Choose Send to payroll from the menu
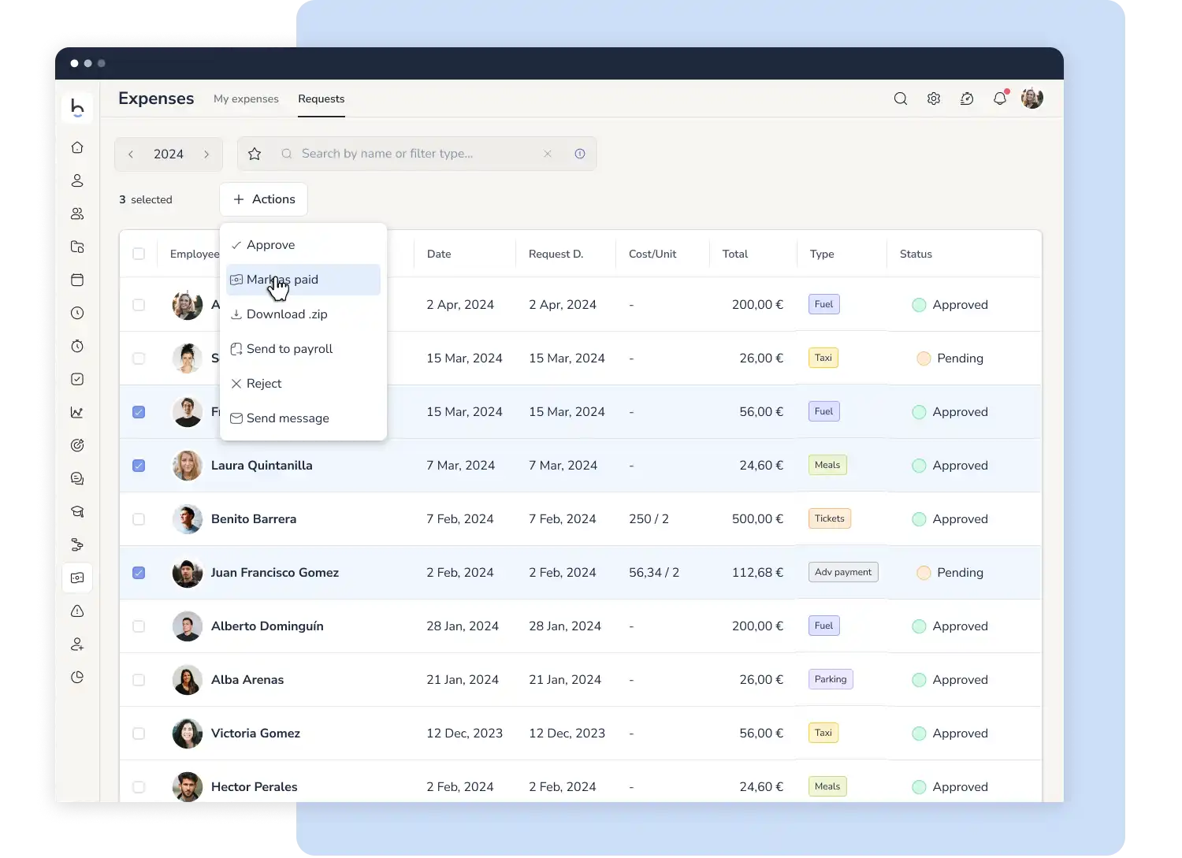This screenshot has height=858, width=1182. point(303,349)
